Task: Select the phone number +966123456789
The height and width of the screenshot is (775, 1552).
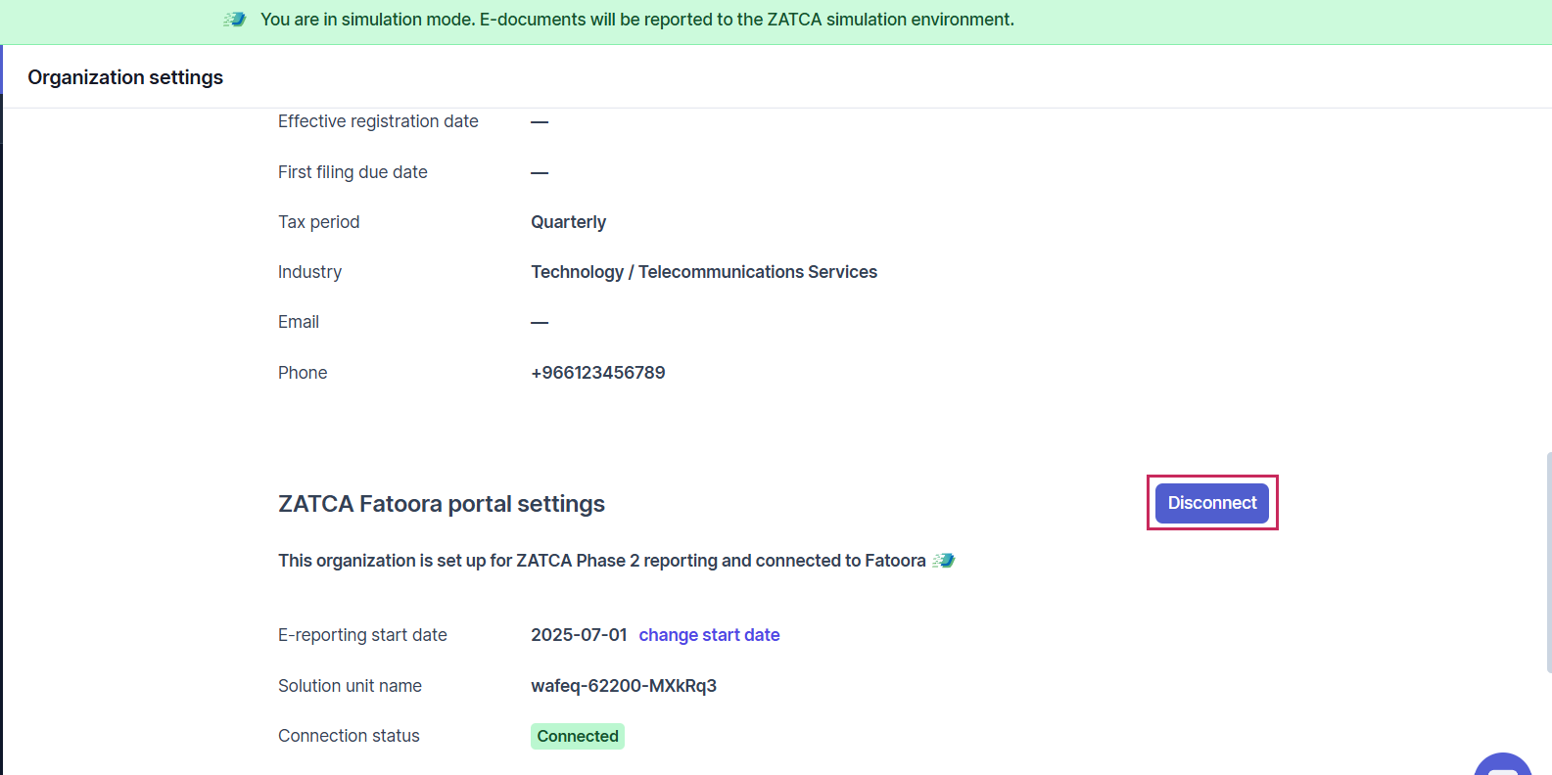Action: pos(598,373)
